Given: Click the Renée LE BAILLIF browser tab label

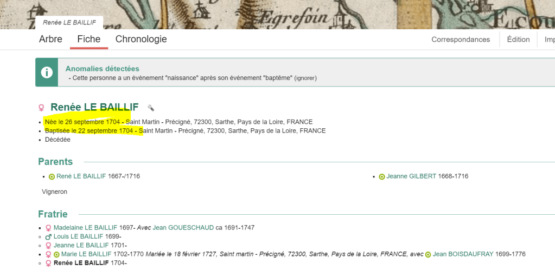Looking at the screenshot, I should (69, 23).
